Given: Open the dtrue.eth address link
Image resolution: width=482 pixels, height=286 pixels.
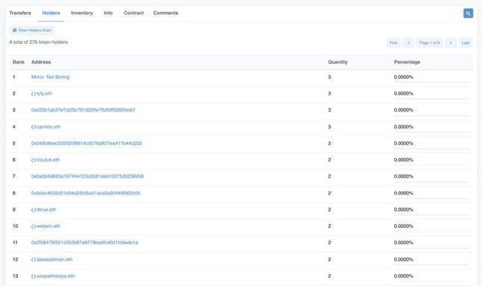Looking at the screenshot, I should point(46,209).
